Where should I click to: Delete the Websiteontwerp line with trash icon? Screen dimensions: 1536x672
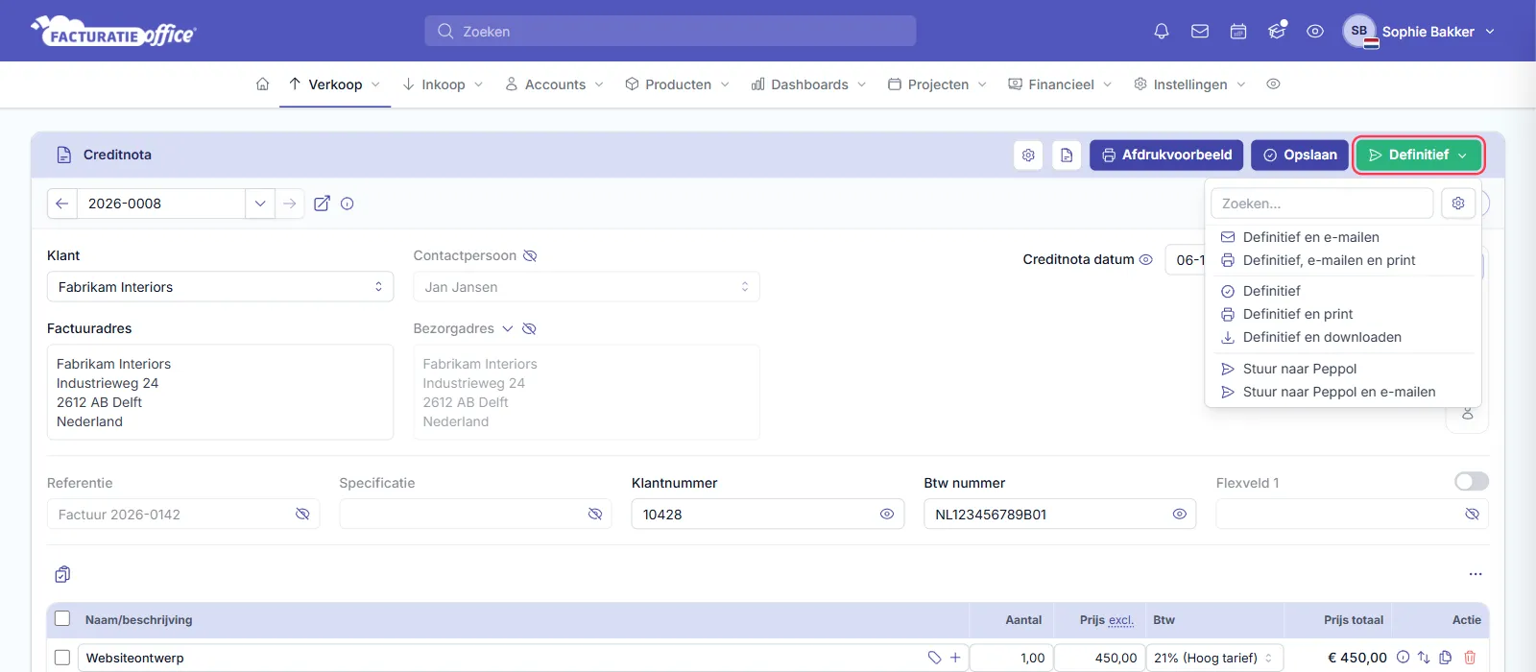[1470, 658]
